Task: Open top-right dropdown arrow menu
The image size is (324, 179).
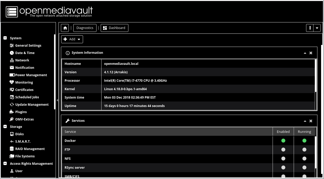Action: (317, 28)
